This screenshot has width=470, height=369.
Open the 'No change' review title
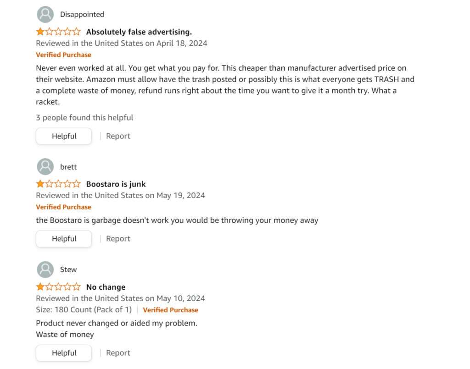106,287
